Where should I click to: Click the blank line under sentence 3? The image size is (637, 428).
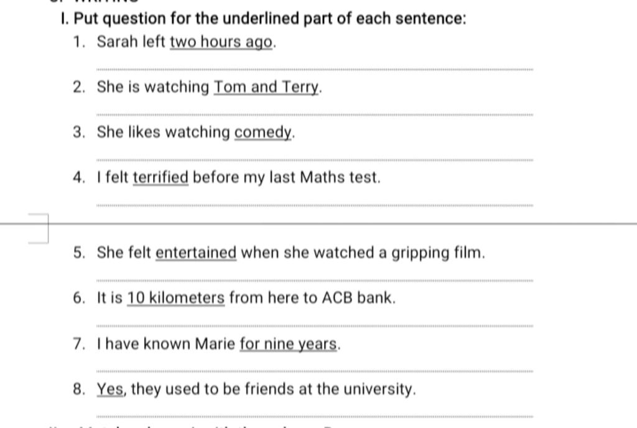coord(315,160)
